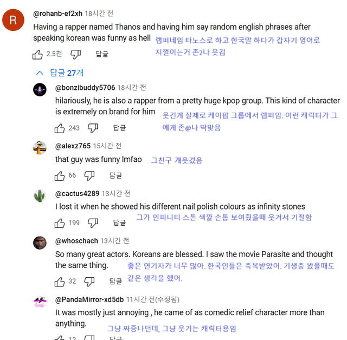Image resolution: width=347 pixels, height=340 pixels.
Task: Reply to @bonzibuddy5706's comment
Action: pos(119,128)
